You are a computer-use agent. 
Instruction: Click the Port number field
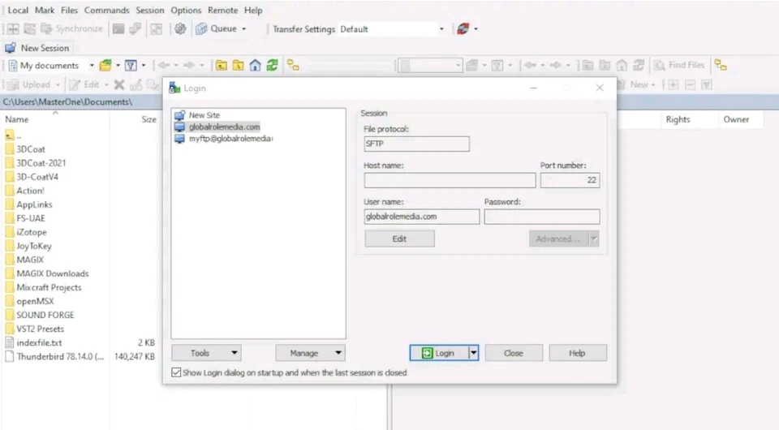click(x=570, y=180)
